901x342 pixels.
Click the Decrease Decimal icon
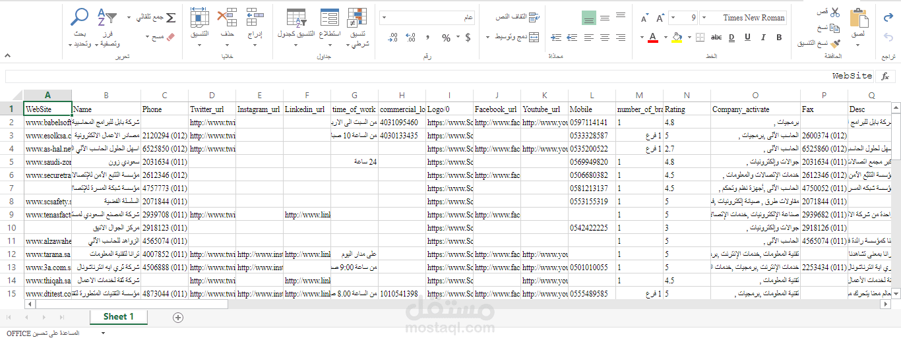(392, 38)
